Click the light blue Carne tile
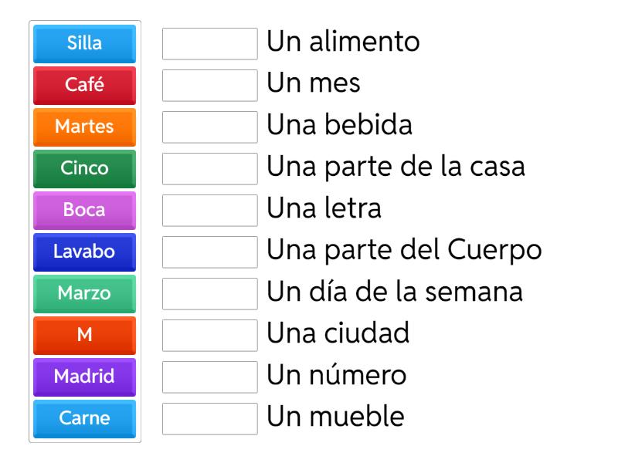Screen dimensions: 618x463 [x=85, y=418]
